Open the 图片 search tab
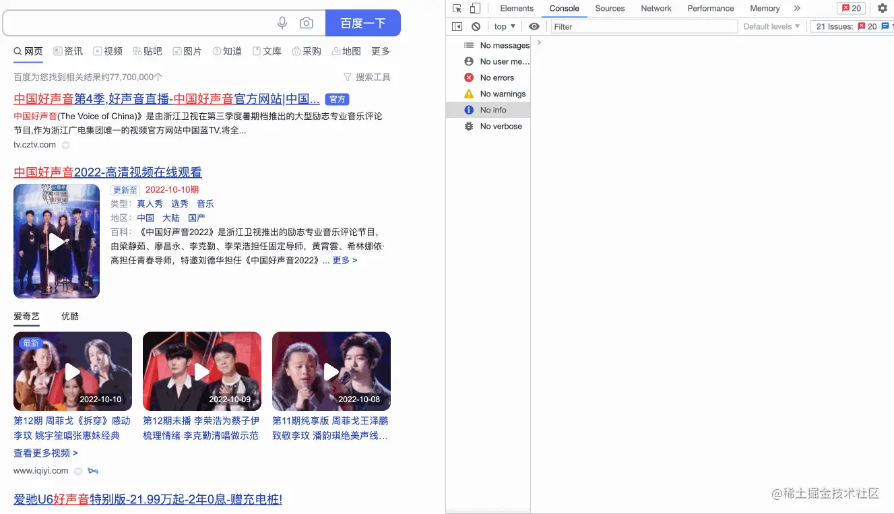The image size is (894, 514). click(187, 51)
